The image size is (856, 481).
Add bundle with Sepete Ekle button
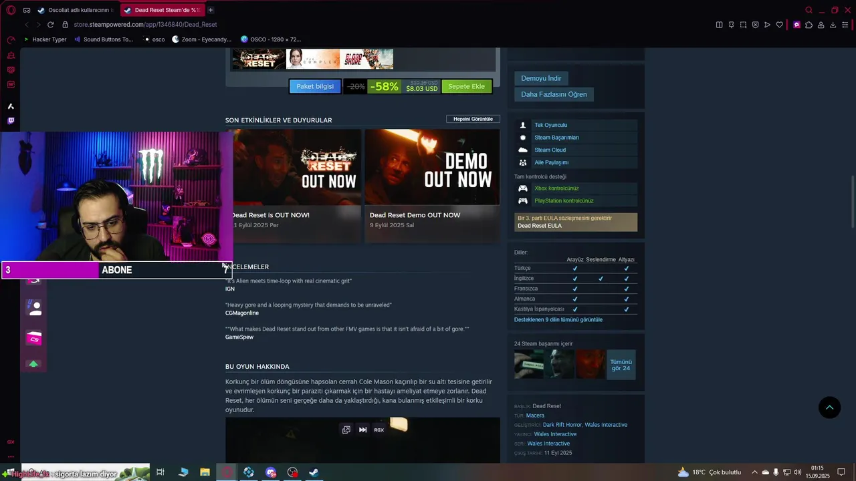[x=466, y=86]
